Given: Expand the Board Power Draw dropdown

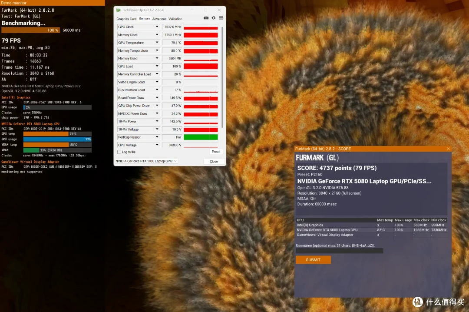Looking at the screenshot, I should (157, 98).
